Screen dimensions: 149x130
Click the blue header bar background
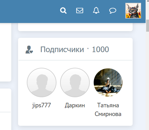point(29,11)
